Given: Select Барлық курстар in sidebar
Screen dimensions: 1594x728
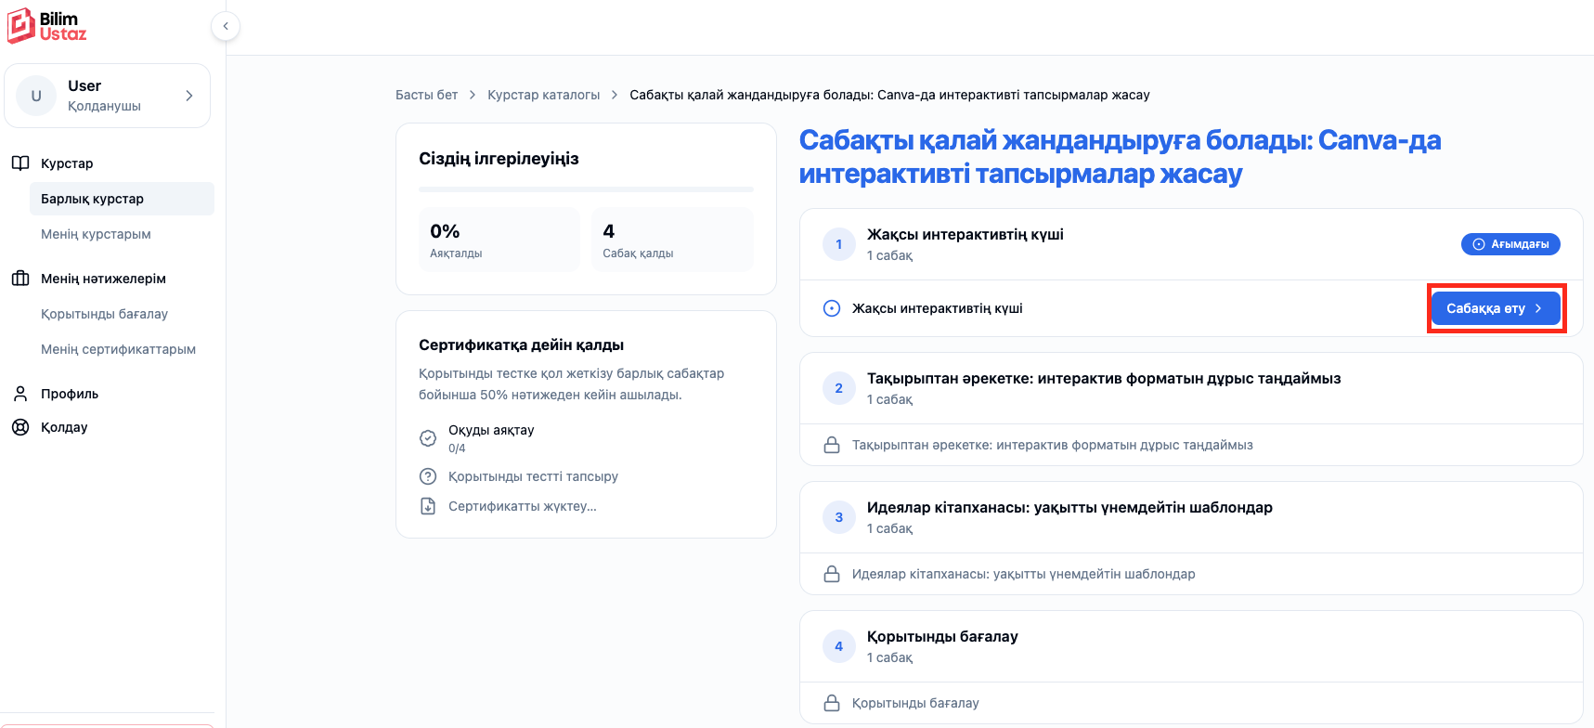Looking at the screenshot, I should [x=122, y=199].
